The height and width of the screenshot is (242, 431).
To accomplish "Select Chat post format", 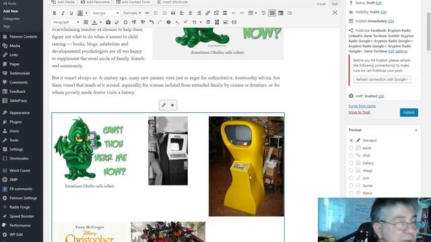I will tap(351, 155).
